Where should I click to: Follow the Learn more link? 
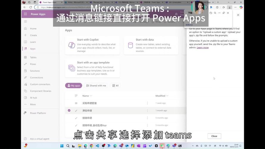click(203, 47)
